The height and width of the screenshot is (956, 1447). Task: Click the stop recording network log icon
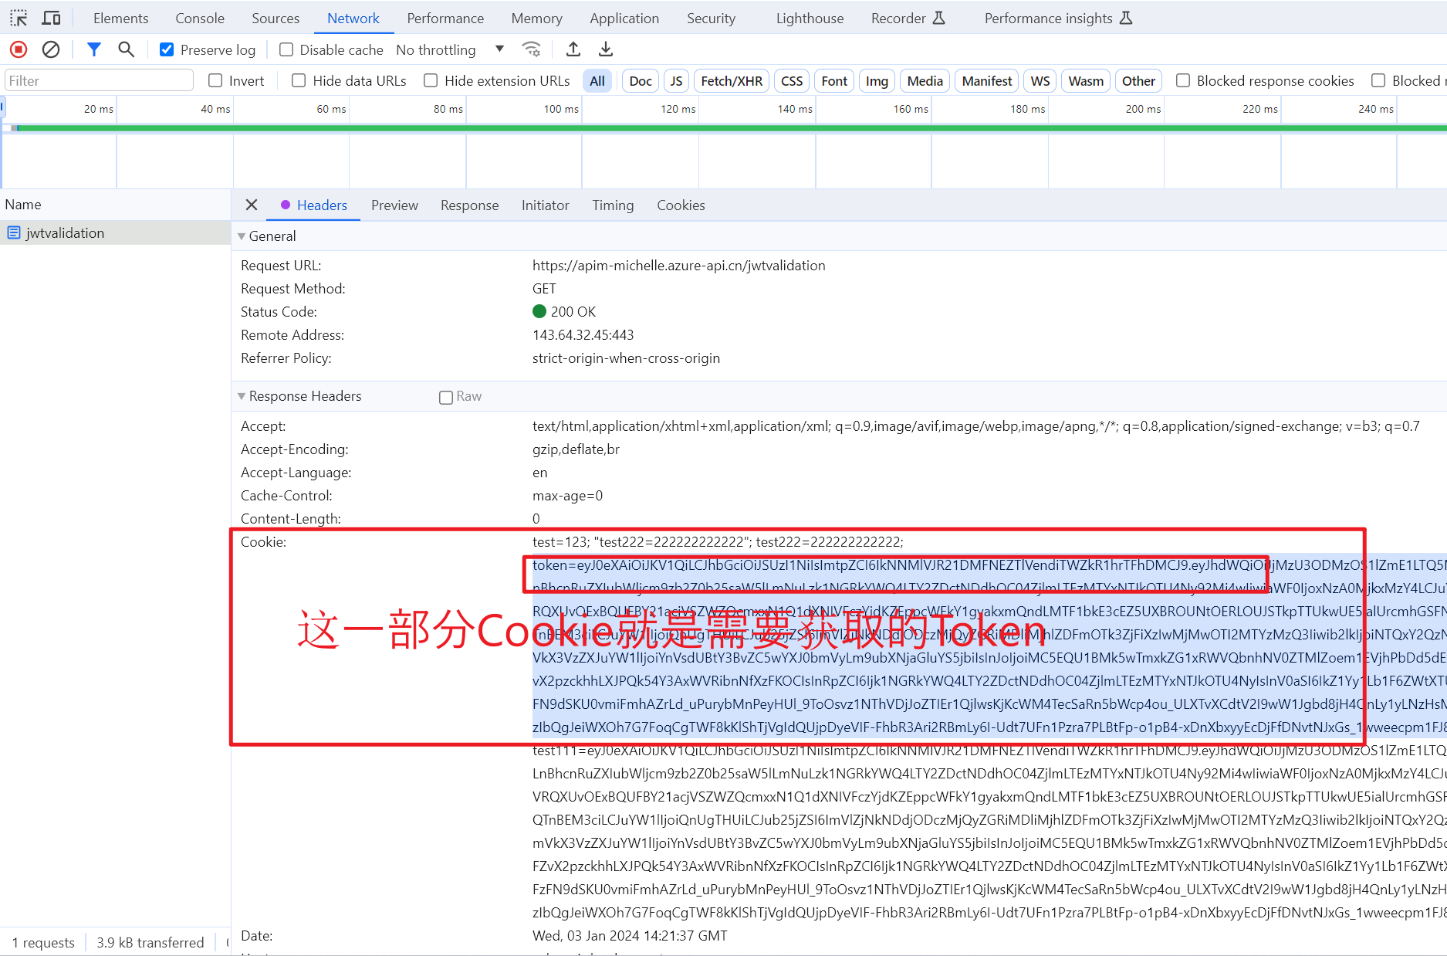pyautogui.click(x=19, y=50)
